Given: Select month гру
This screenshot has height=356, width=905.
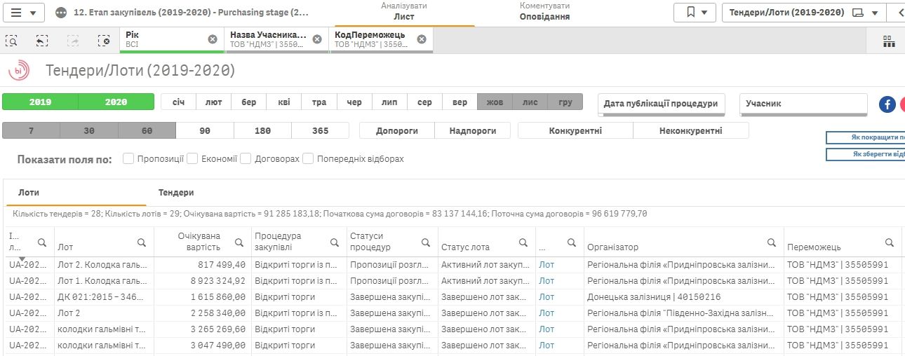Looking at the screenshot, I should [565, 102].
